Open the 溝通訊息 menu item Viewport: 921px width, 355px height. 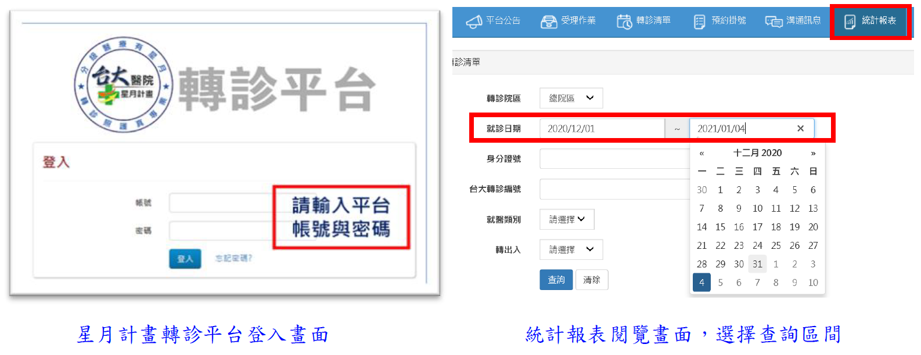793,21
